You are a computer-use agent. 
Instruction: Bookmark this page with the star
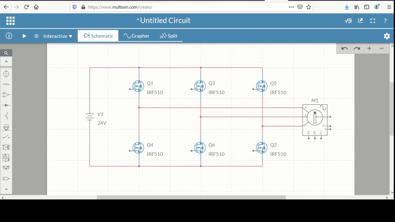point(308,7)
